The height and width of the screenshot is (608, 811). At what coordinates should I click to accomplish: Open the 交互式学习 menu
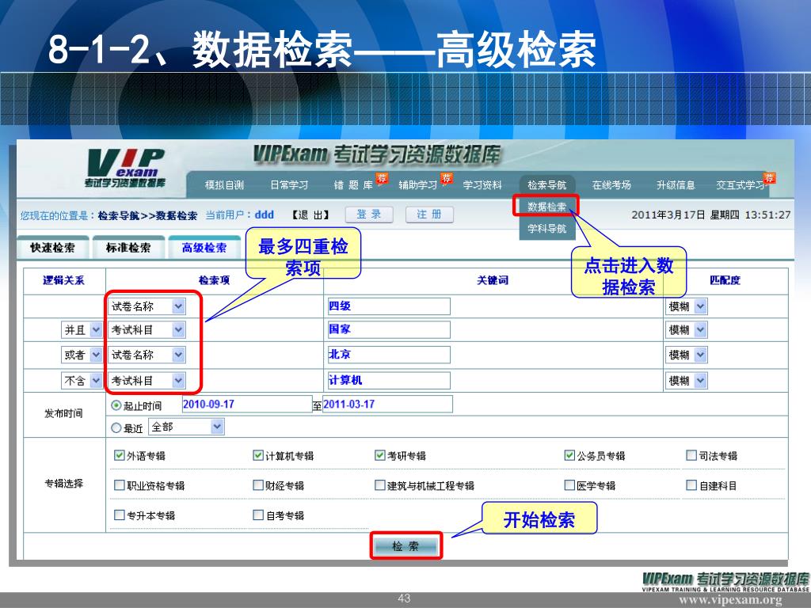(x=741, y=185)
